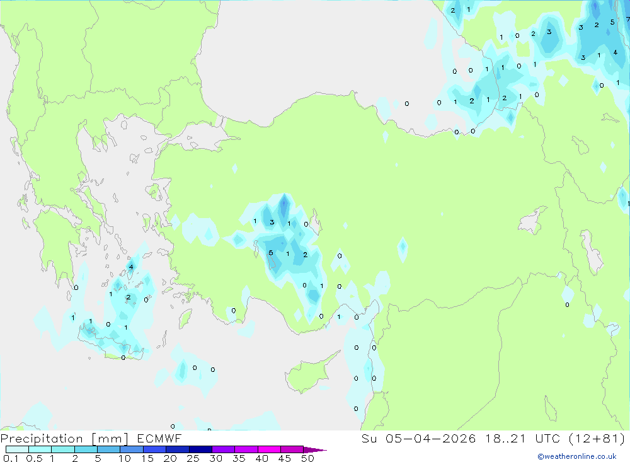Screen dimensions: 630x462
Task: Click the 'Su 05-04-2026' date text
Action: coord(419,438)
